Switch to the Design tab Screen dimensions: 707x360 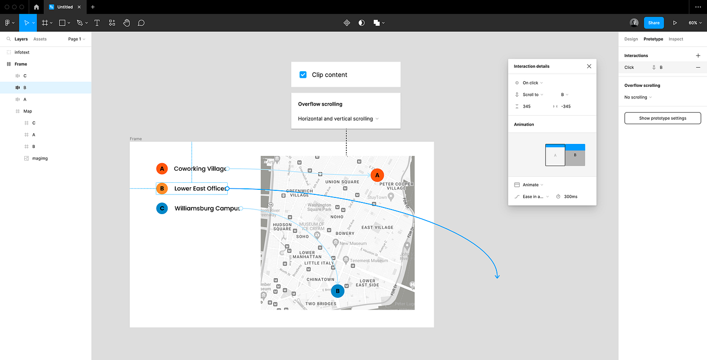[631, 39]
